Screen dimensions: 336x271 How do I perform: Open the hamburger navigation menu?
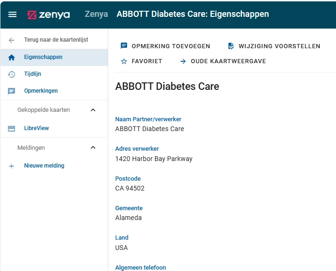tap(13, 15)
